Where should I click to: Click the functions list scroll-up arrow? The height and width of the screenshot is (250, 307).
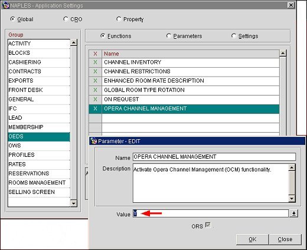coord(283,53)
